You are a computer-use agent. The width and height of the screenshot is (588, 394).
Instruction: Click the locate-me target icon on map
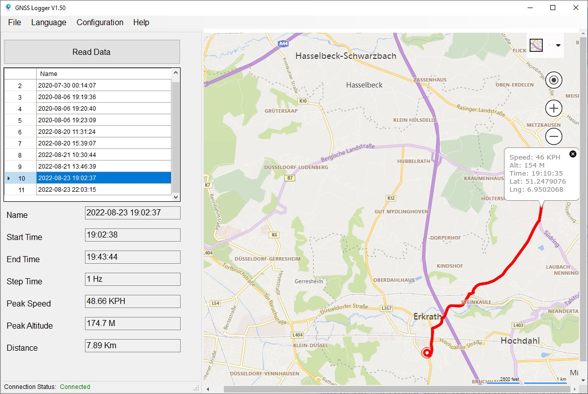[554, 80]
